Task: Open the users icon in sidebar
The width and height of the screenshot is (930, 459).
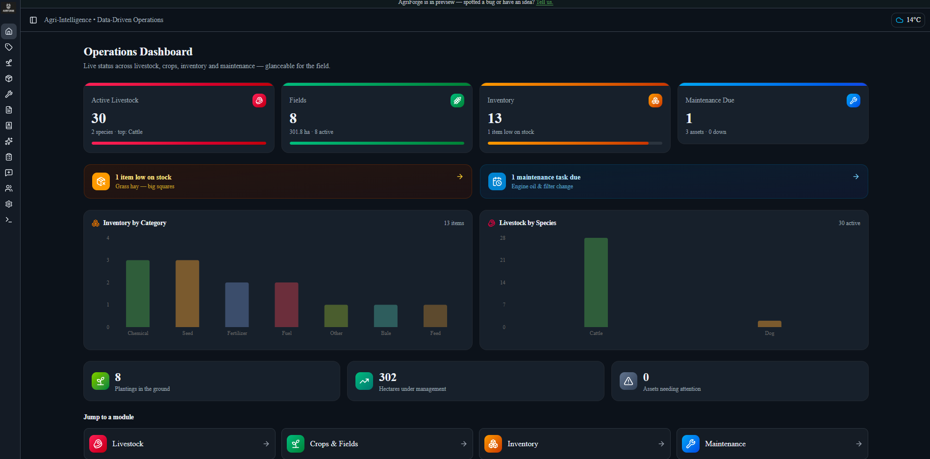Action: click(x=9, y=188)
